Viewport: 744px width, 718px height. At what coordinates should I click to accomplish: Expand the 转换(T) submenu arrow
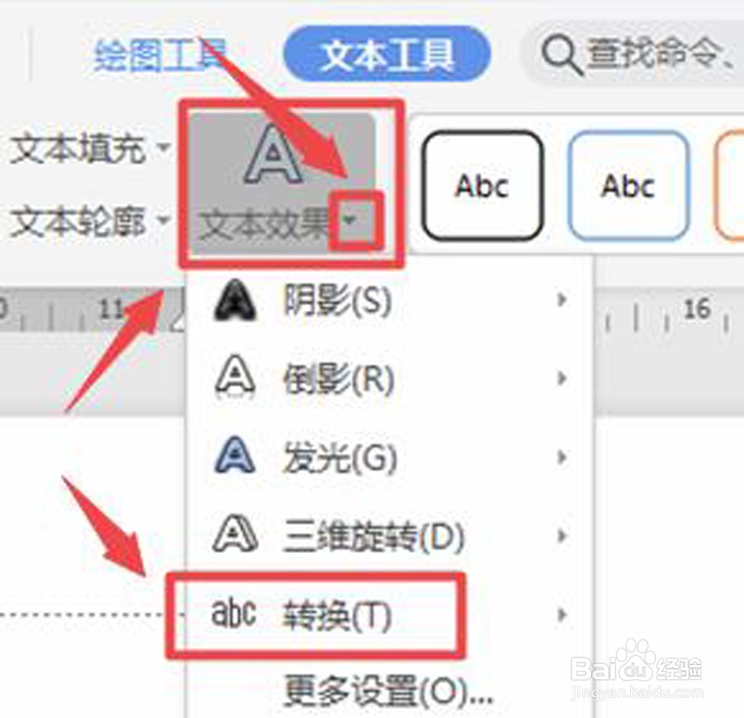point(562,615)
